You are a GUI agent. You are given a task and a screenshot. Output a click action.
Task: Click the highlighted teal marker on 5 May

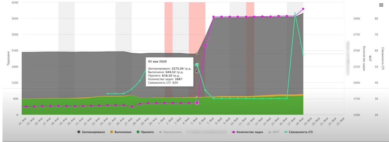click(197, 65)
